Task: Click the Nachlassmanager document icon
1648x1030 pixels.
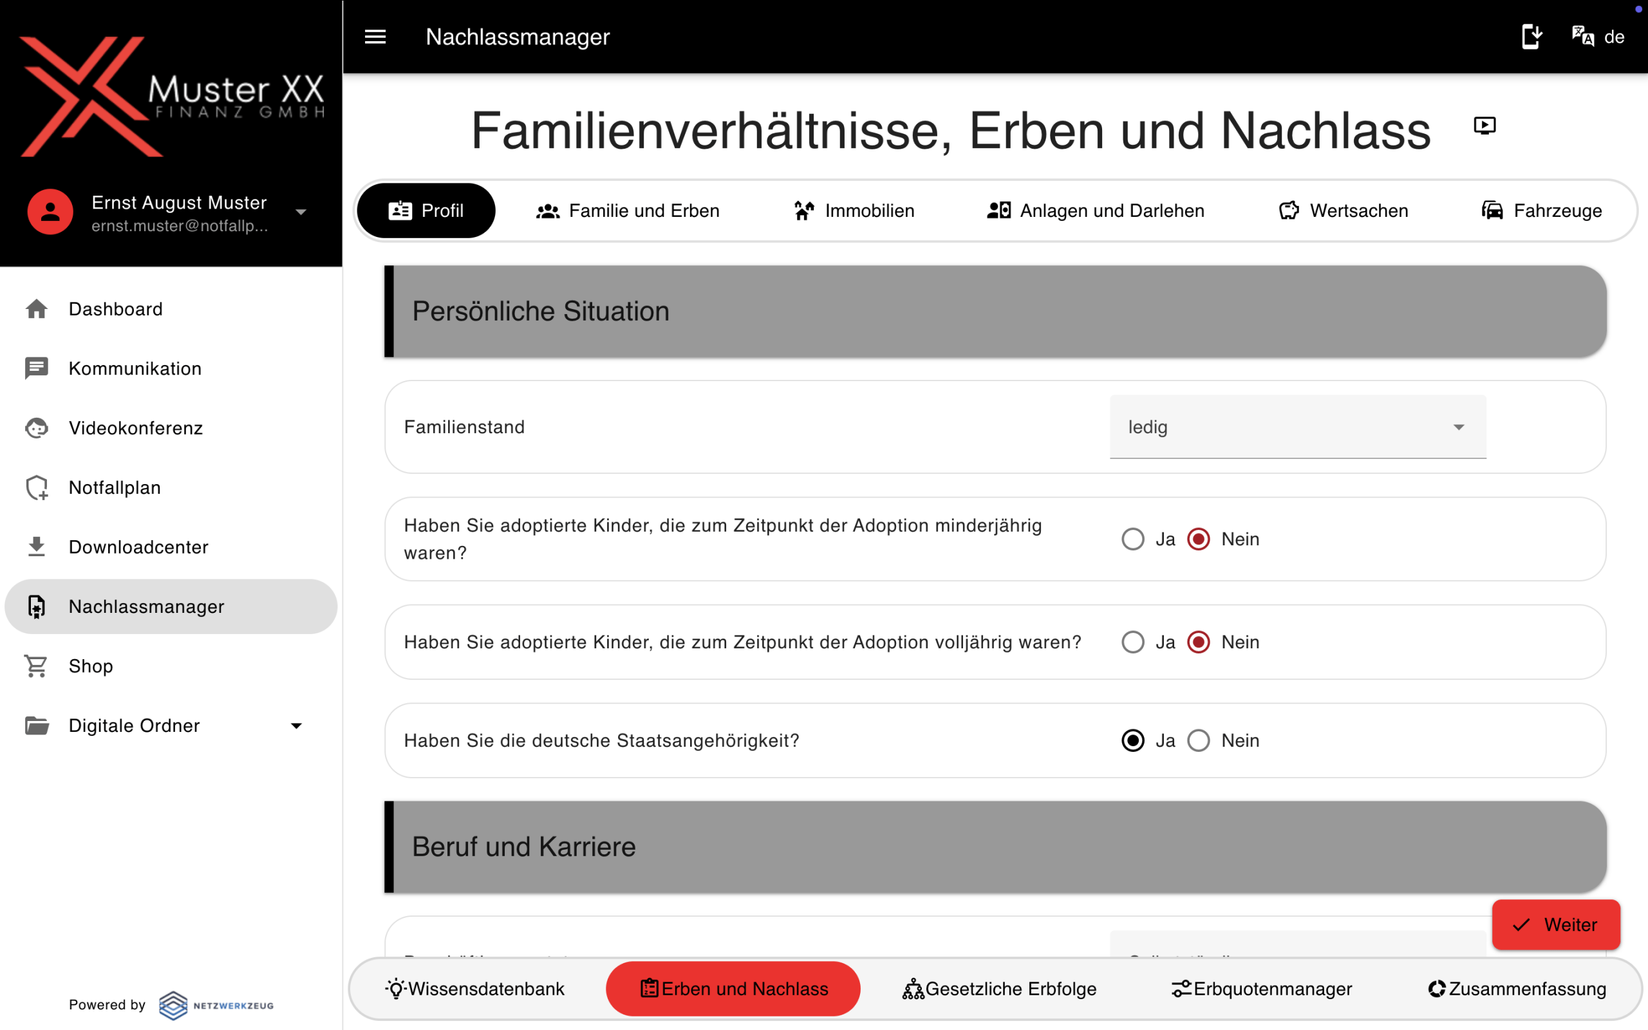Action: [37, 606]
